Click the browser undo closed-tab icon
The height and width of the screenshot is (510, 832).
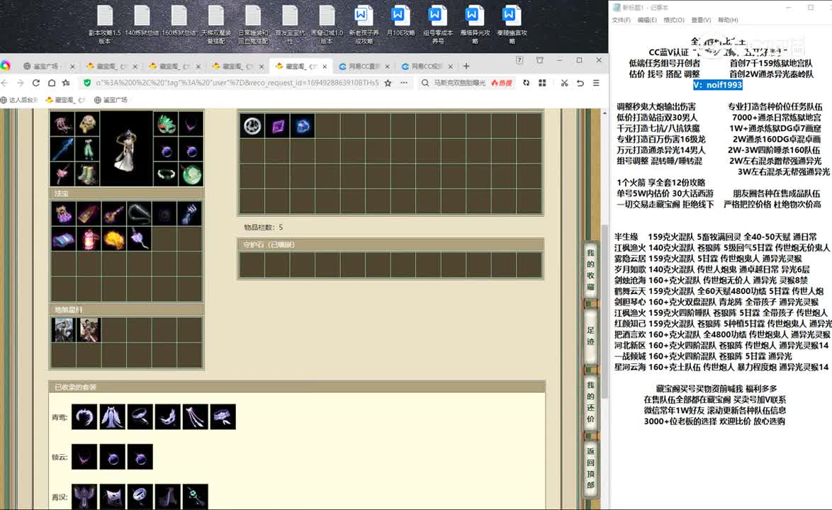(580, 83)
